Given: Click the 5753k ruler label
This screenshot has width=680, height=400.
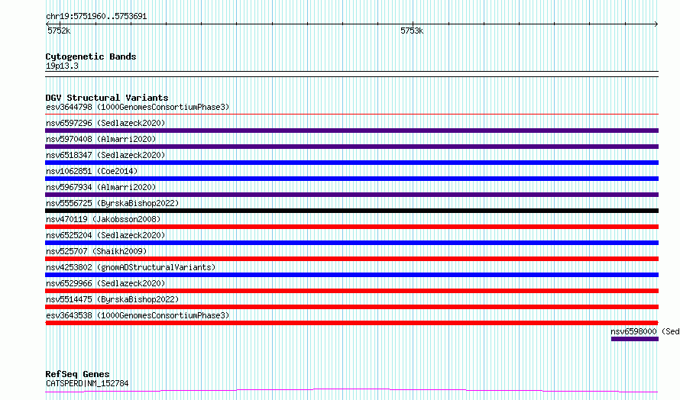Looking at the screenshot, I should [412, 31].
